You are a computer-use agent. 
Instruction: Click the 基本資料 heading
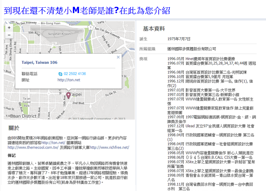154,29
